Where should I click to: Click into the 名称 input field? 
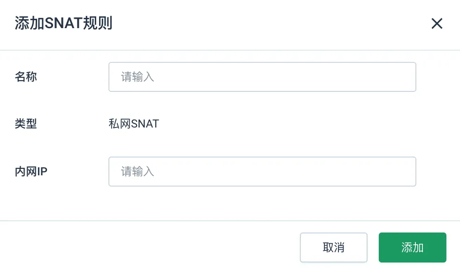(262, 77)
